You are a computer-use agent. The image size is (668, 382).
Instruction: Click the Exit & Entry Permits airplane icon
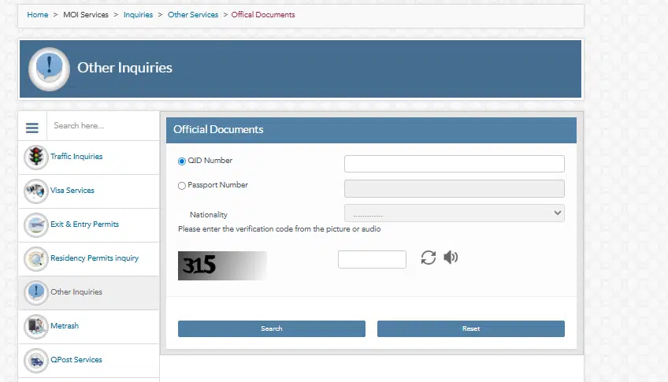point(35,224)
